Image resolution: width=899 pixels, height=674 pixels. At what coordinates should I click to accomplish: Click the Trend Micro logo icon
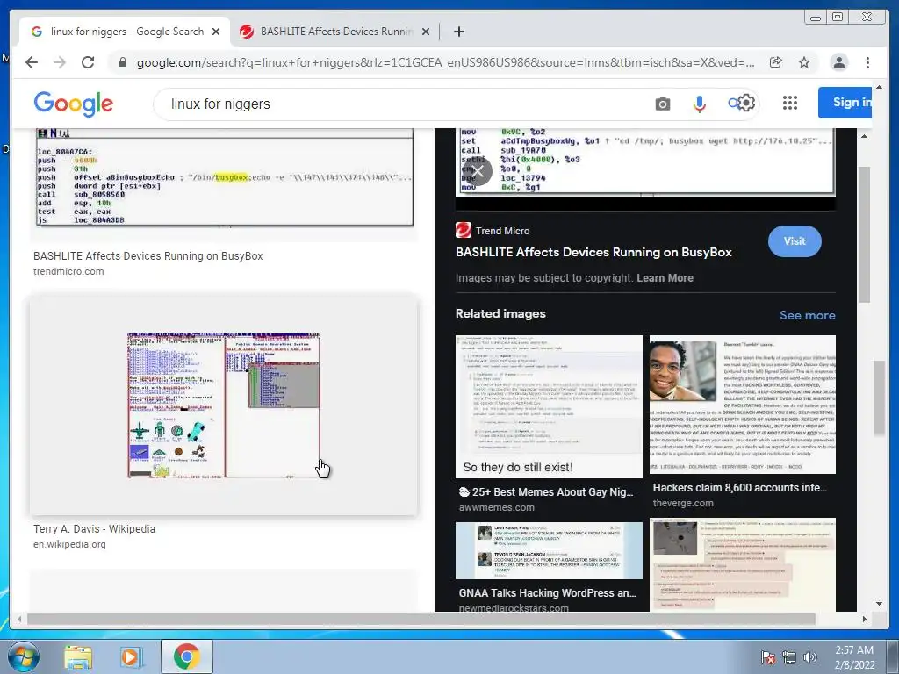click(x=464, y=230)
